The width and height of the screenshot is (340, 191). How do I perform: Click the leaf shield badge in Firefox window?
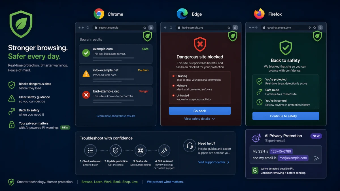coord(317,36)
